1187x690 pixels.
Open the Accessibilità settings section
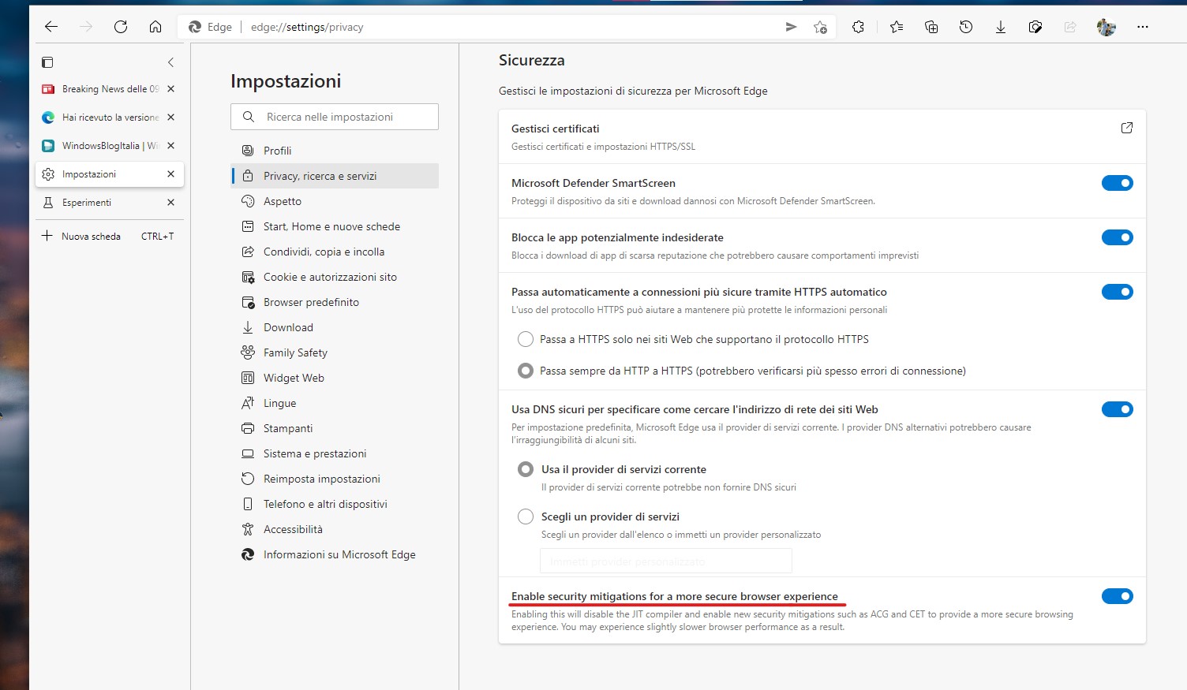(x=335, y=529)
